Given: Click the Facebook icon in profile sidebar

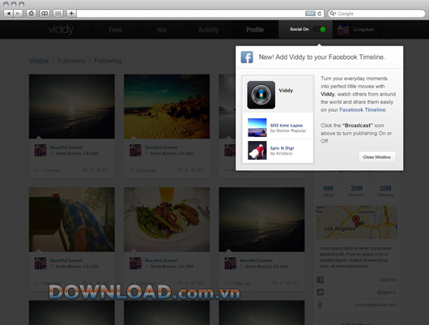Looking at the screenshot, I should pyautogui.click(x=320, y=280).
